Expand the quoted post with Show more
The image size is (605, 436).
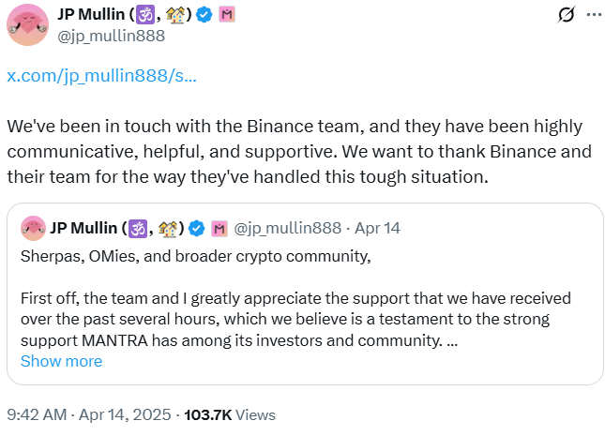(x=61, y=361)
